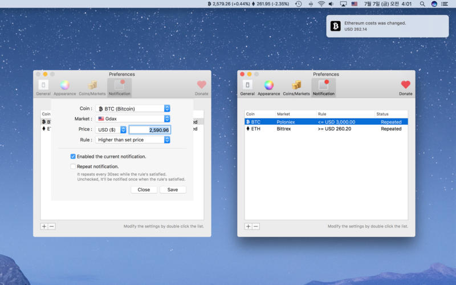This screenshot has width=456, height=285.
Task: Click the Wi-Fi icon in menu bar
Action: pyautogui.click(x=321, y=4)
